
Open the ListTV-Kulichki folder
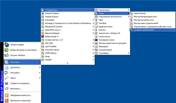pyautogui.click(x=68, y=47)
